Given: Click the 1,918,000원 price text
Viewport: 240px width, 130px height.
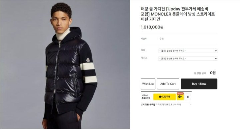Looking at the screenshot, I should coord(152,27).
